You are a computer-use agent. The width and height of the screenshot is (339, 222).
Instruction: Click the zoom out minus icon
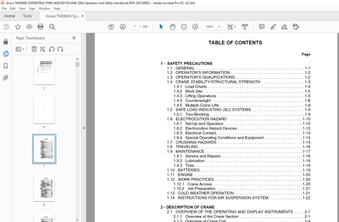tap(184, 27)
